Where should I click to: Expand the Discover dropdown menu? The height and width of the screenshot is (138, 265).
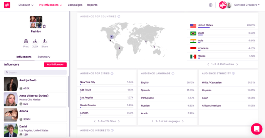coord(26,5)
